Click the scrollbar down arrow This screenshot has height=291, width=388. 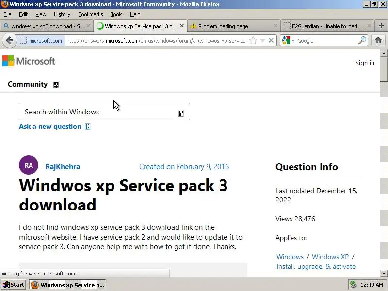click(x=384, y=274)
